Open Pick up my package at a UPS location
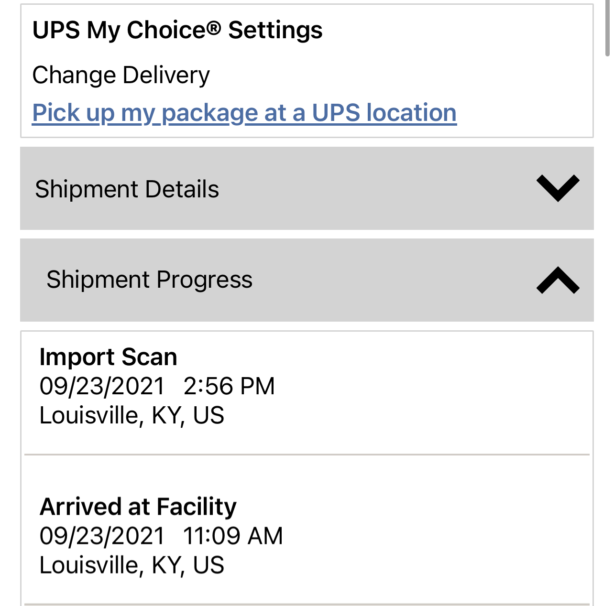The image size is (614, 606). (244, 113)
